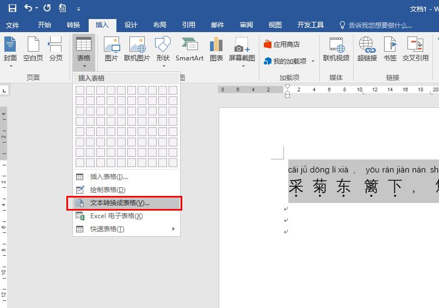Click the Redo/Repeat icon

(x=47, y=8)
